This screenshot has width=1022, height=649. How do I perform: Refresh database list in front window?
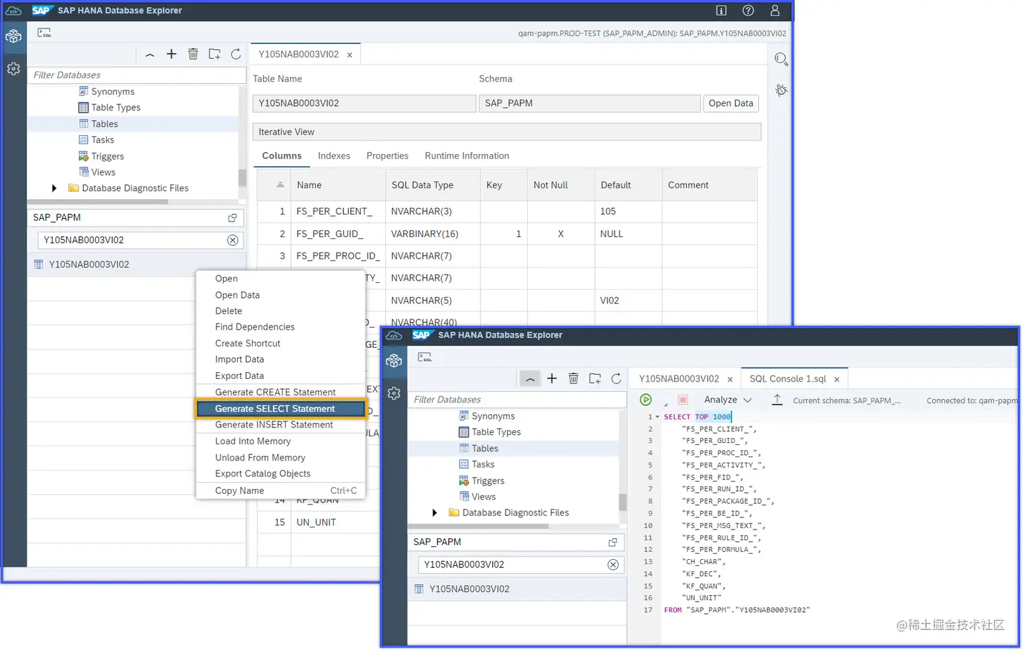616,379
